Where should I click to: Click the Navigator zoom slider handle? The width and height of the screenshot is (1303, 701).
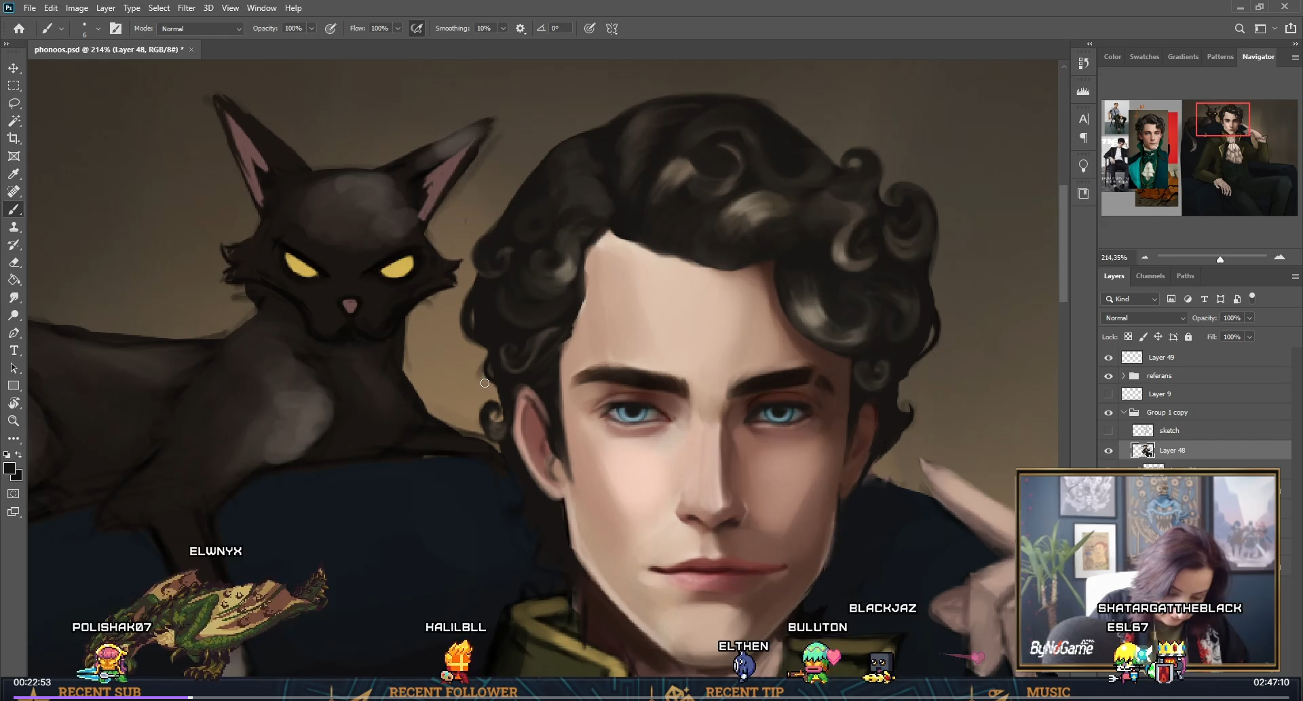[1220, 259]
